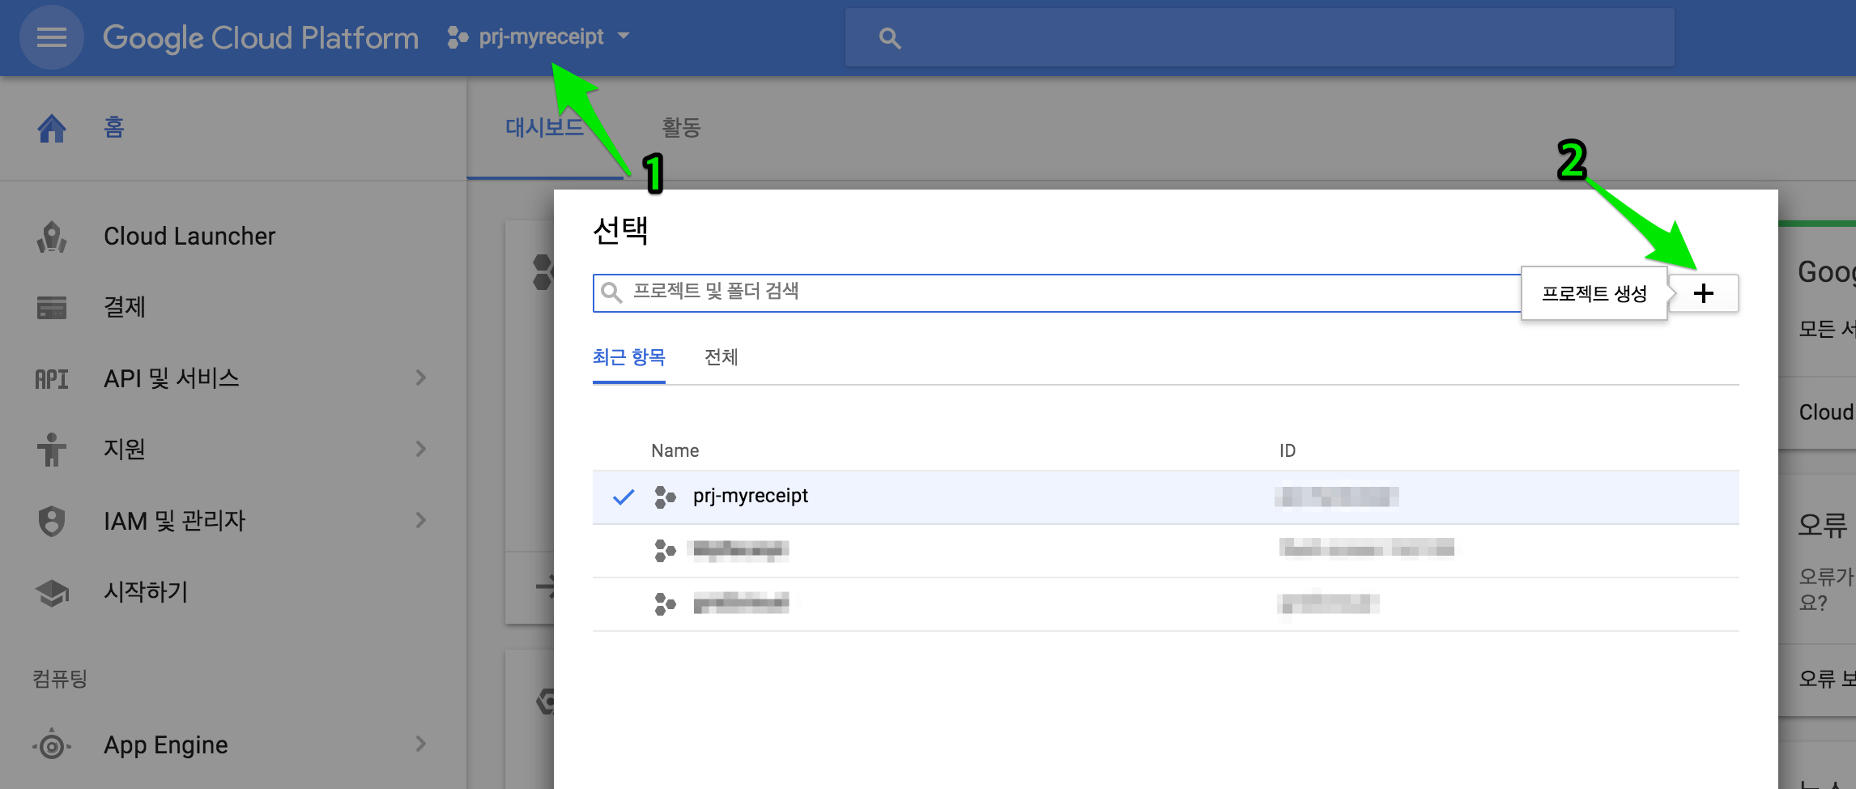This screenshot has width=1856, height=789.
Task: Focus the top search bar field
Action: pos(1259,37)
